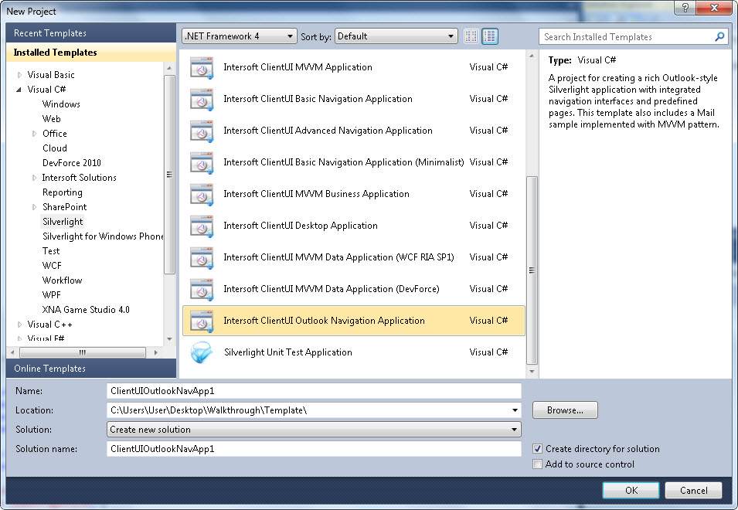Open the .NET Framework 4 dropdown

239,36
